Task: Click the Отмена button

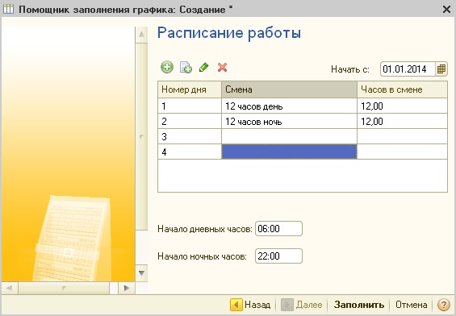Action: pyautogui.click(x=412, y=305)
